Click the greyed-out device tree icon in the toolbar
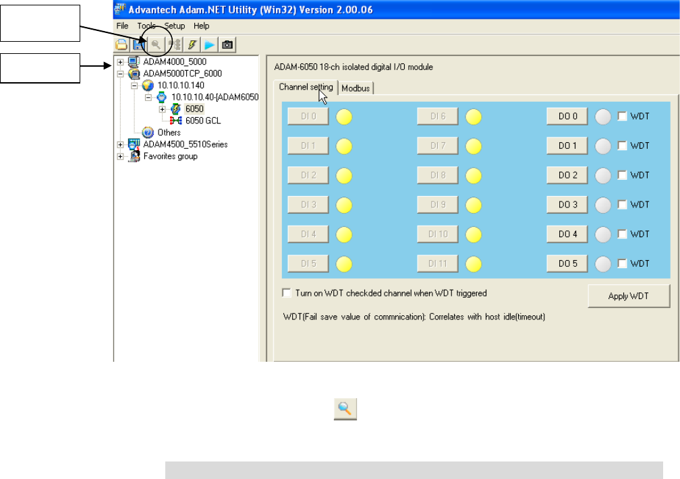 (x=175, y=44)
